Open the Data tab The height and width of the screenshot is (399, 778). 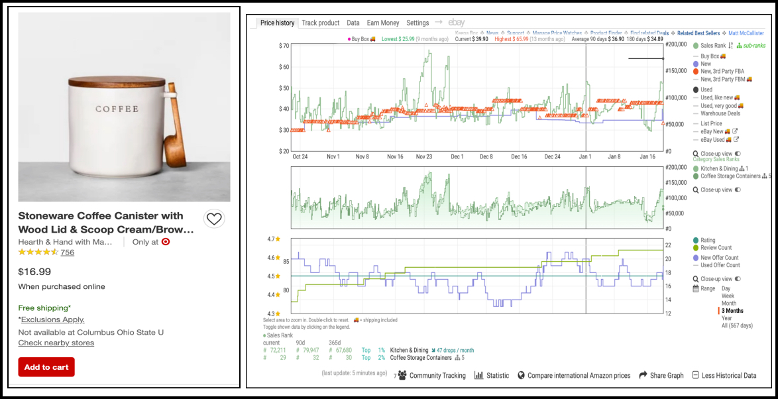click(x=353, y=23)
